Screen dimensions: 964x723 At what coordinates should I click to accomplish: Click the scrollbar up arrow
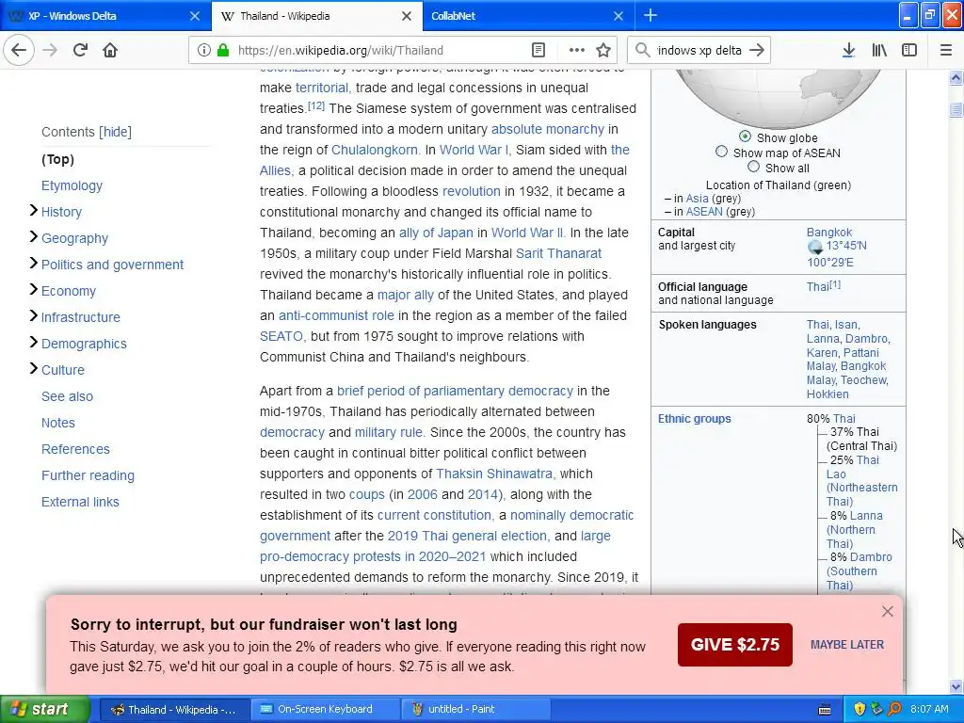[956, 77]
